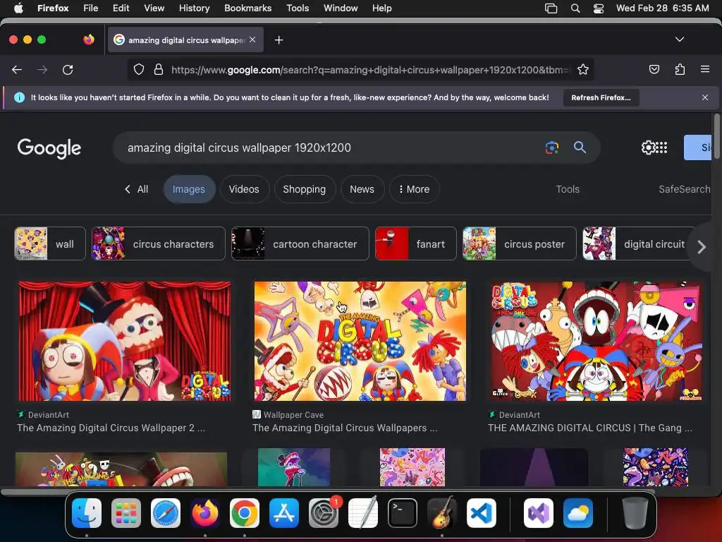The height and width of the screenshot is (542, 722).
Task: Click the Firefox View icon in tab bar
Action: tap(89, 40)
